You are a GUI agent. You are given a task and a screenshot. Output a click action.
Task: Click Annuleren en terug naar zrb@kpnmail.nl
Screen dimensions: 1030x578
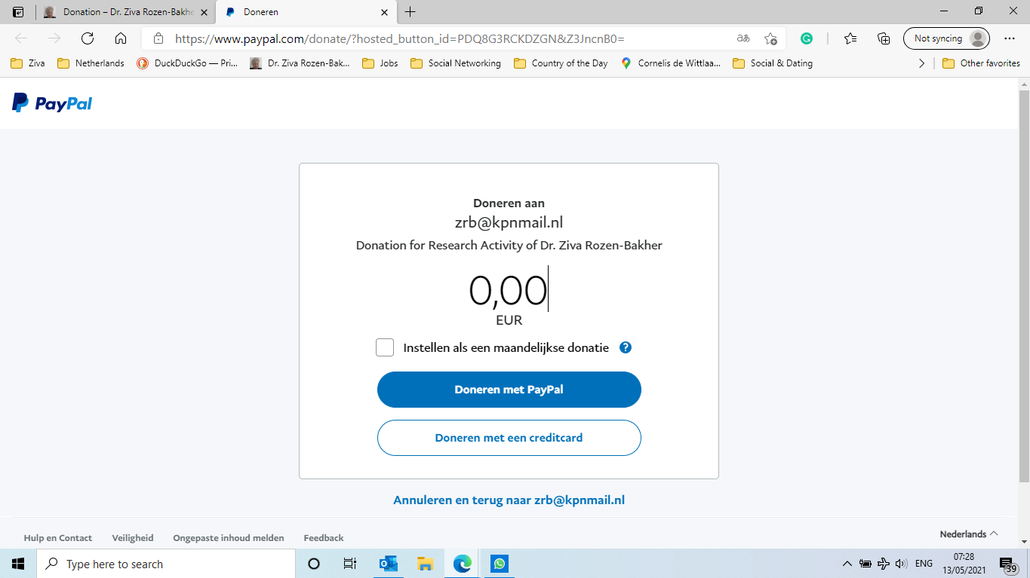tap(509, 500)
